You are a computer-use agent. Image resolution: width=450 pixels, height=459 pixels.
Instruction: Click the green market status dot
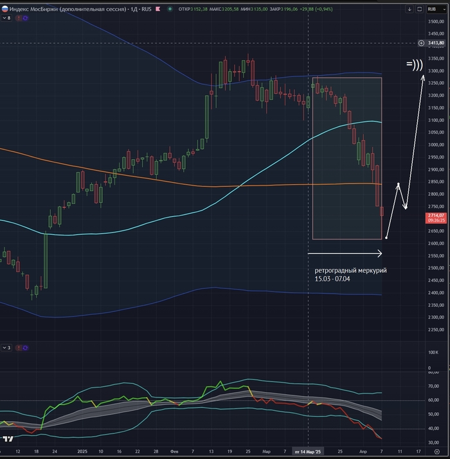(x=170, y=9)
